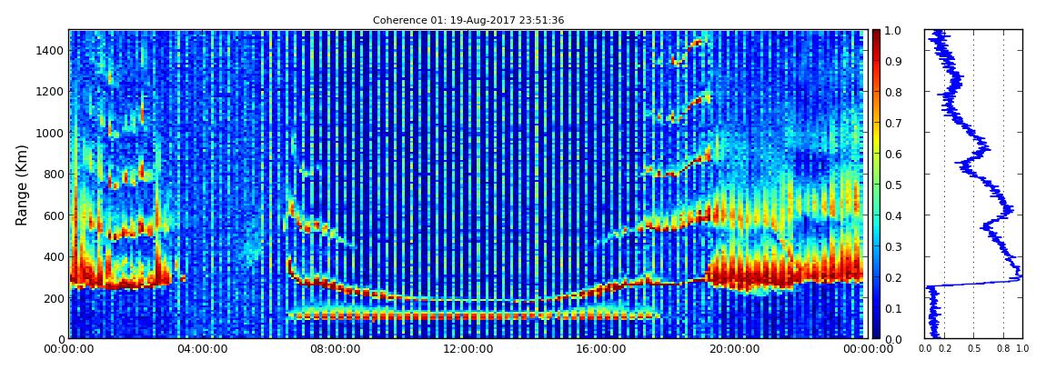Click the 0.7 colorbar tick label

[x=892, y=124]
